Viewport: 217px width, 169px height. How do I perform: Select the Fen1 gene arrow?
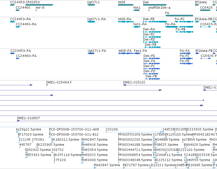(136, 10)
